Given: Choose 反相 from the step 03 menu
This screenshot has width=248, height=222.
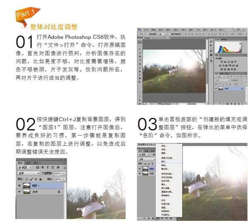Looking at the screenshot, I should (x=163, y=201).
